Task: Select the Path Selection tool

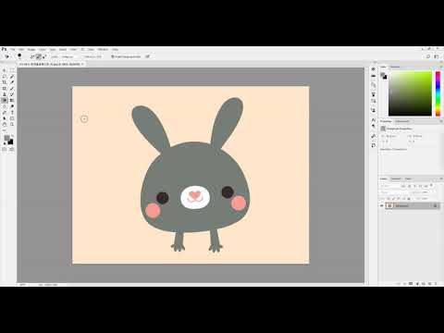Action: (x=5, y=118)
